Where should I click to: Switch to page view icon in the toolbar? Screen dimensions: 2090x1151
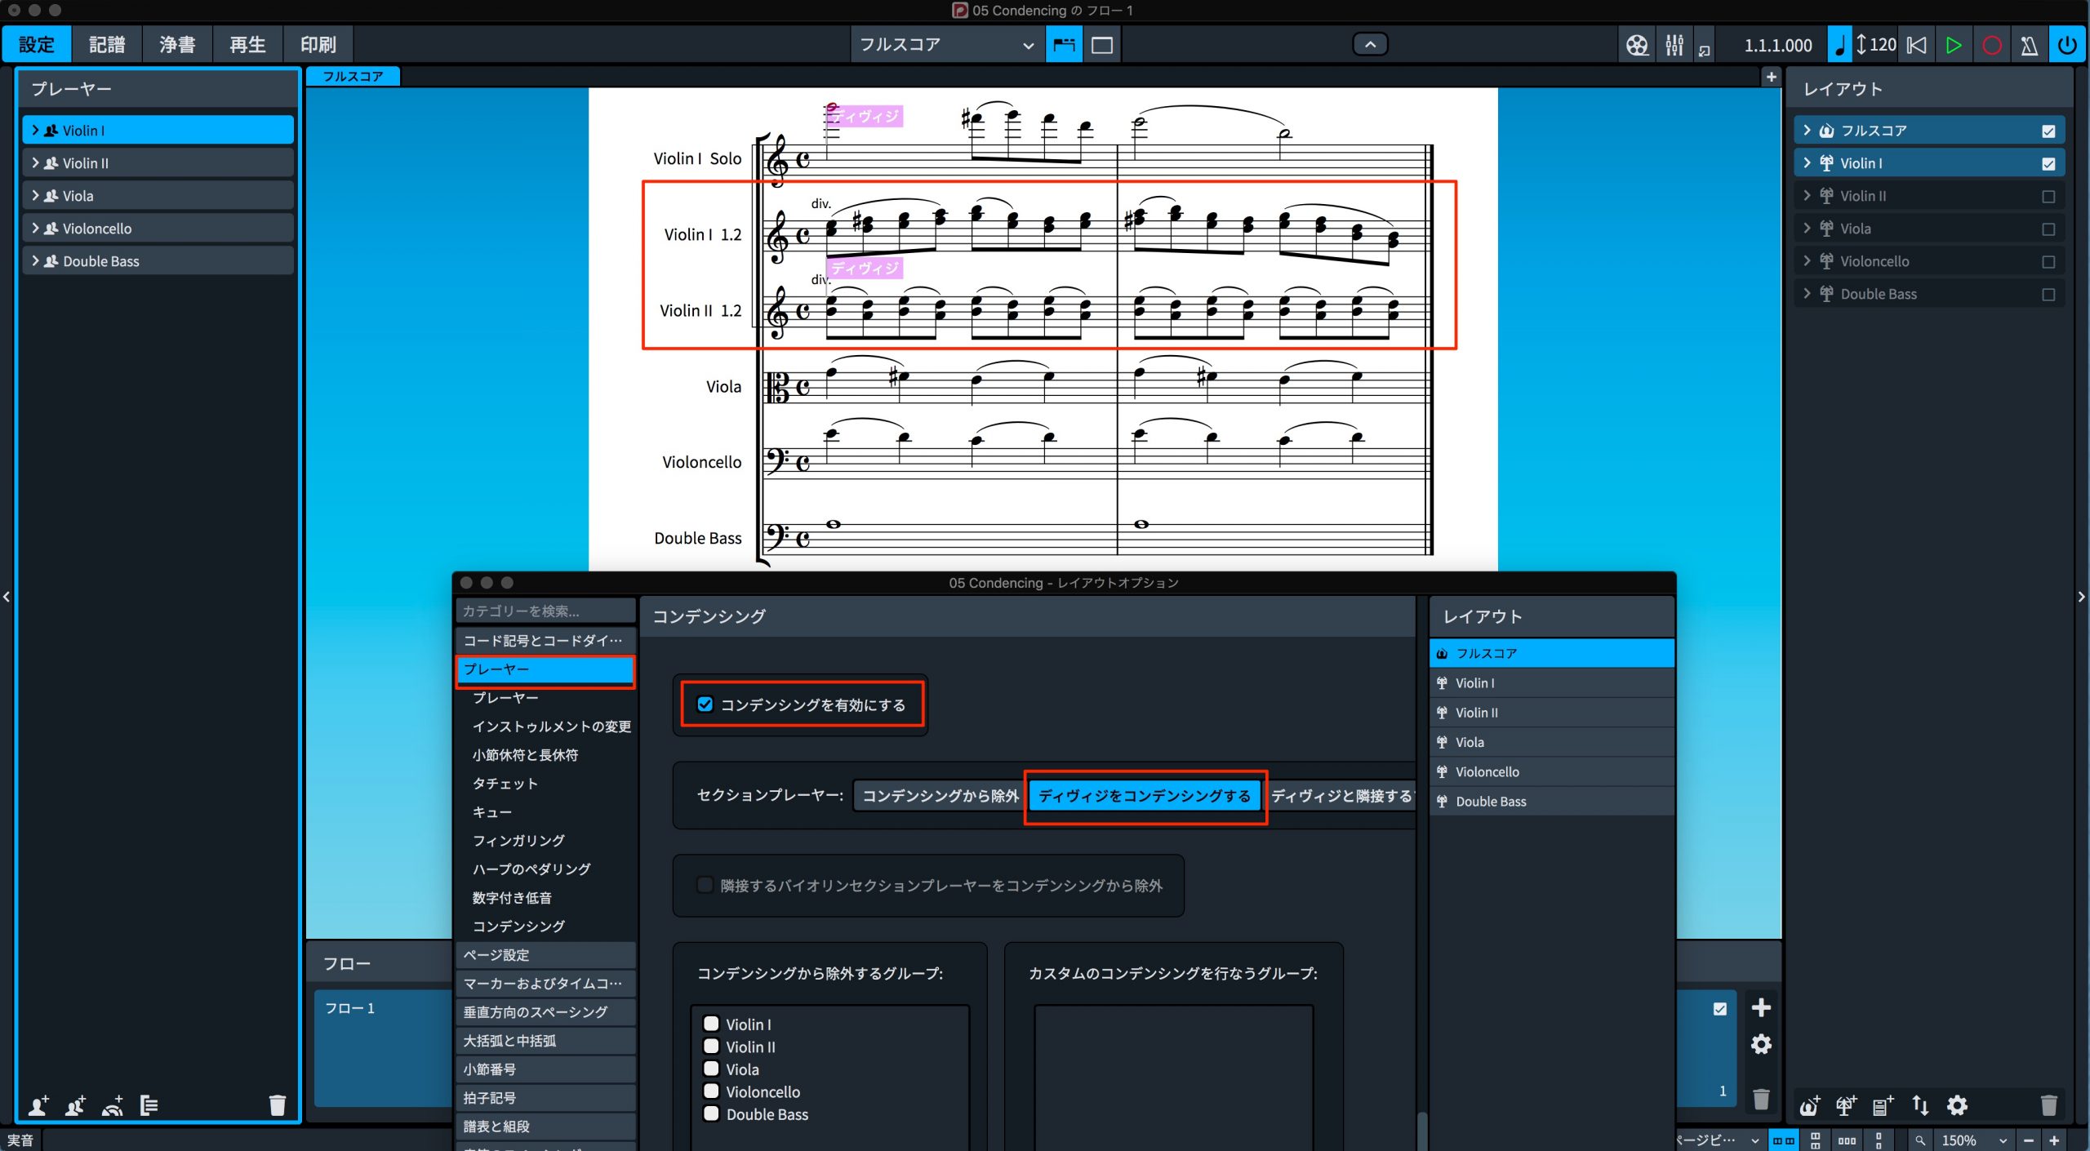pos(1102,45)
